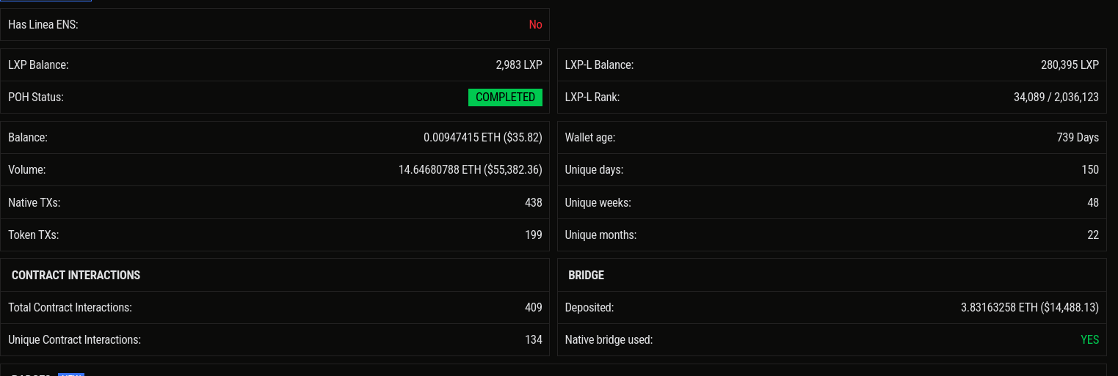The width and height of the screenshot is (1118, 376).
Task: Click the green COMPLETED POH status badge
Action: click(505, 97)
